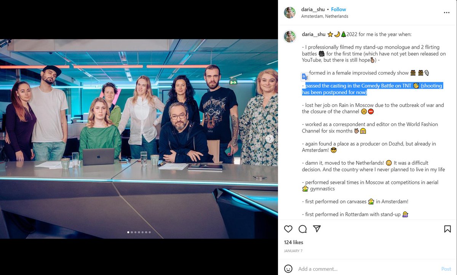
Task: Click the avatar beside the caption
Action: (290, 37)
